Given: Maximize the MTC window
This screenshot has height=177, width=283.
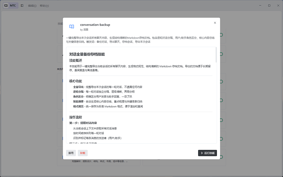Looking at the screenshot, I should [269, 6].
